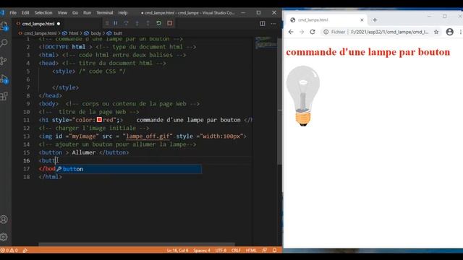Click the editor minimap
463x260 pixels.
266,43
